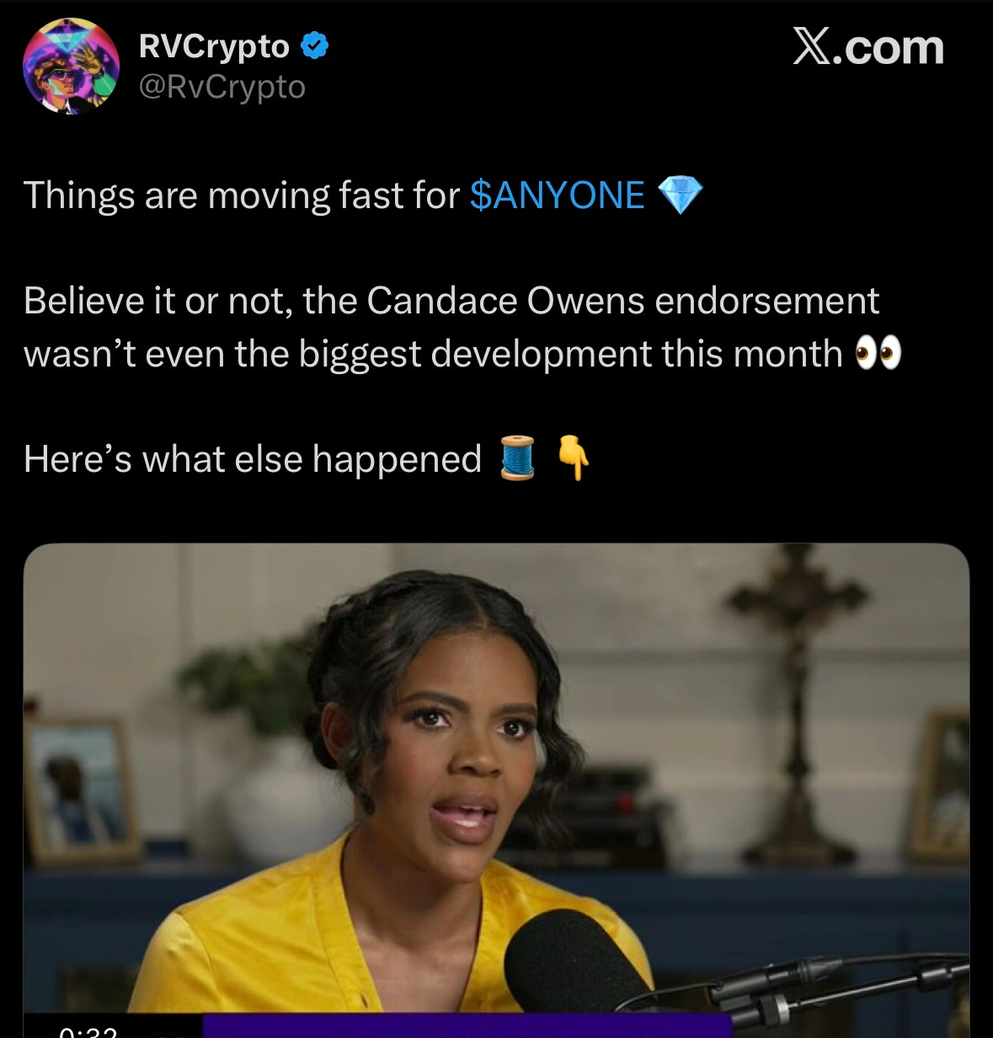Click the RVCrypto display name
993x1038 pixels.
[214, 47]
